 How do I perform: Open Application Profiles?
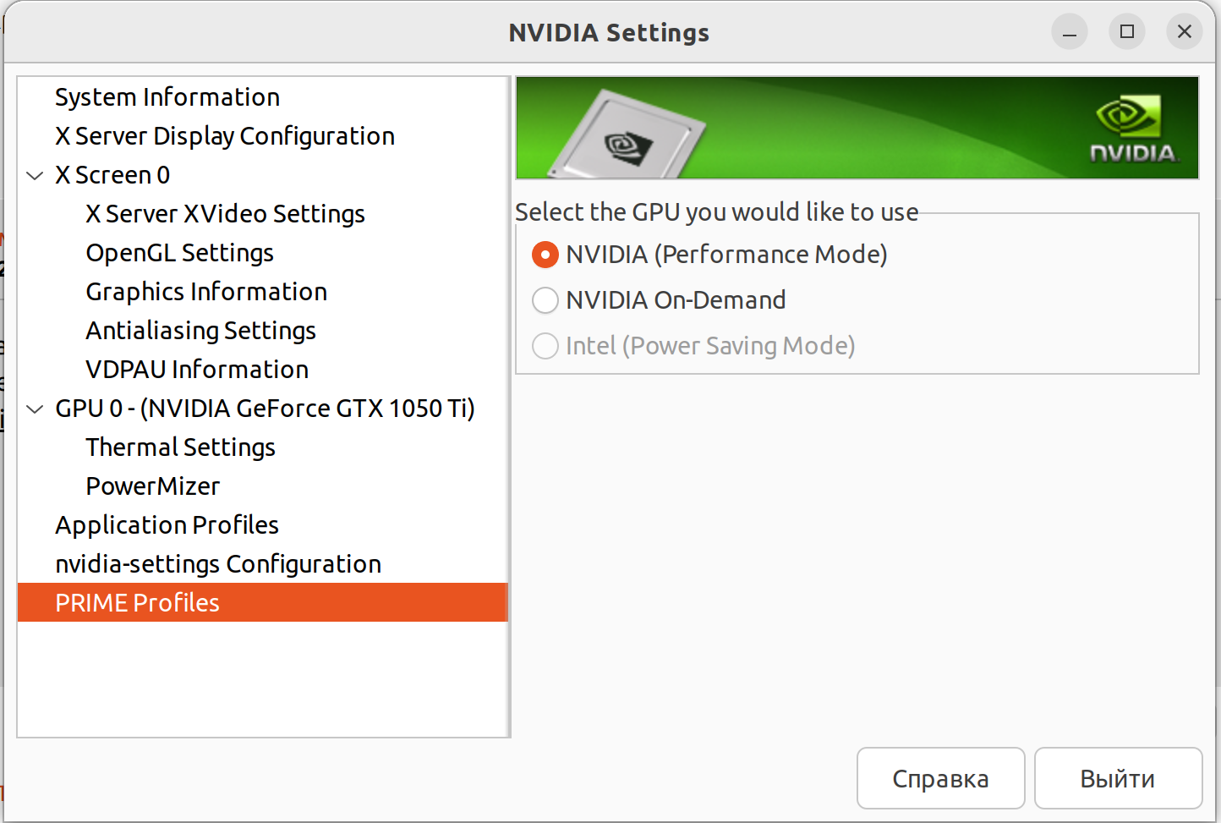pyautogui.click(x=167, y=525)
